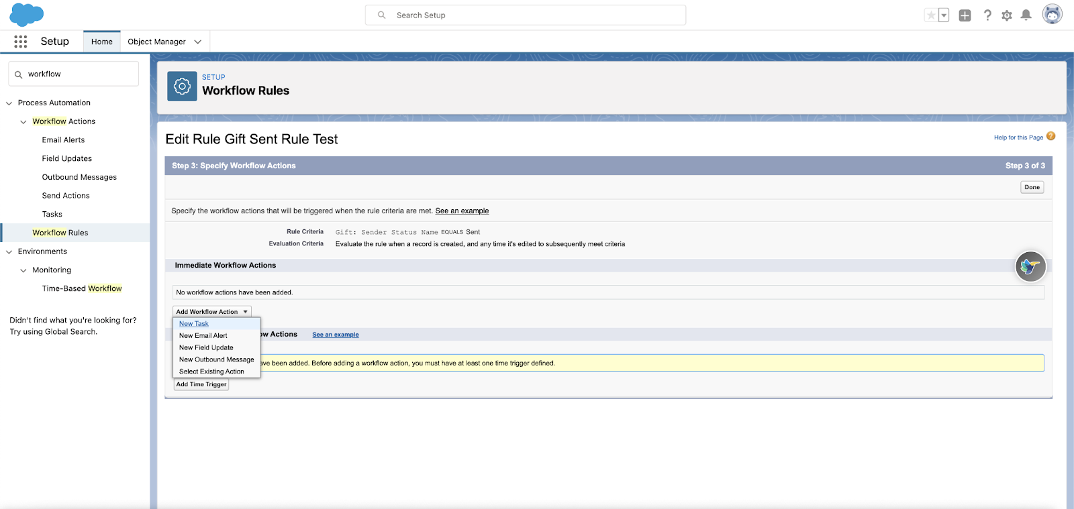
Task: Collapse the Environments section
Action: [9, 252]
